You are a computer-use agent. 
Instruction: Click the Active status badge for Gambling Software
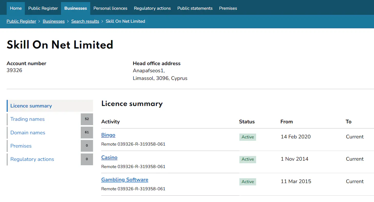pos(248,182)
